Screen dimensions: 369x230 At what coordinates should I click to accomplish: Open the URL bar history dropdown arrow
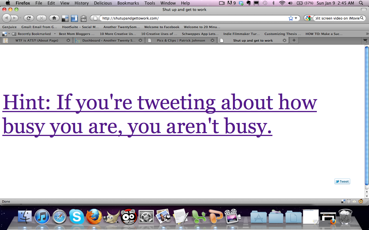coord(296,18)
